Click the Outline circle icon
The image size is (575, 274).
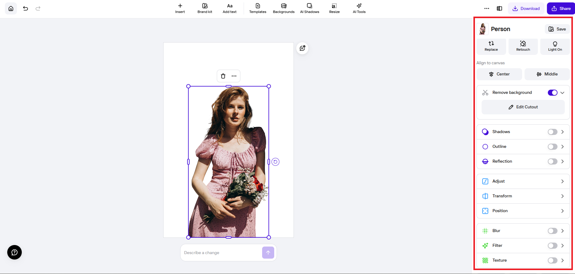click(x=485, y=147)
